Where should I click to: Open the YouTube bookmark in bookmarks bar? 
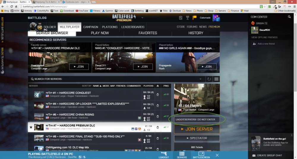tap(82, 11)
